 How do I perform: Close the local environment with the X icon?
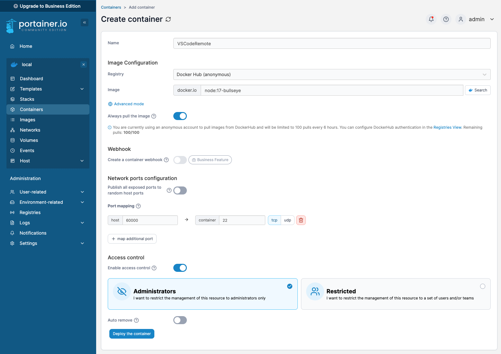click(x=83, y=65)
